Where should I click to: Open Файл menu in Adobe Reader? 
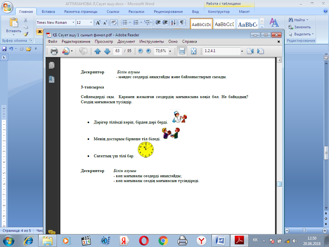52,41
